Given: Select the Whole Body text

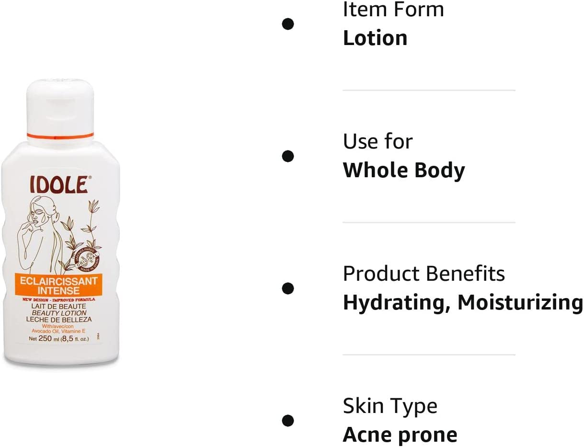Looking at the screenshot, I should point(404,171).
